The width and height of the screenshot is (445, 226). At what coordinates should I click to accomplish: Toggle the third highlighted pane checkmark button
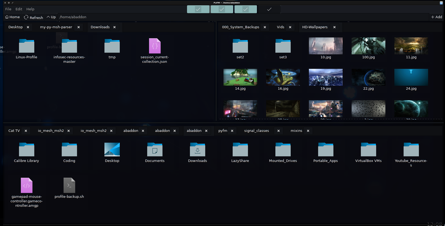point(246,9)
